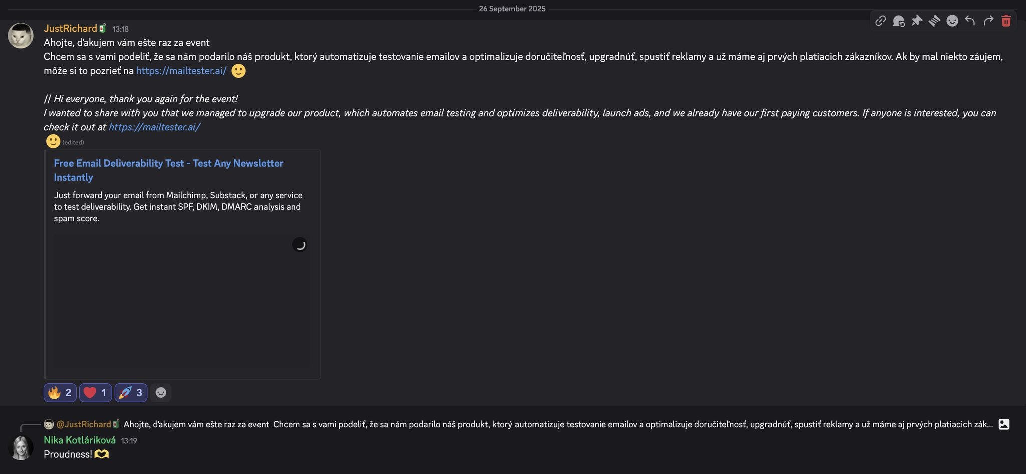Open the italic mailtester.ai link in the English text
This screenshot has width=1026, height=474.
coord(154,127)
